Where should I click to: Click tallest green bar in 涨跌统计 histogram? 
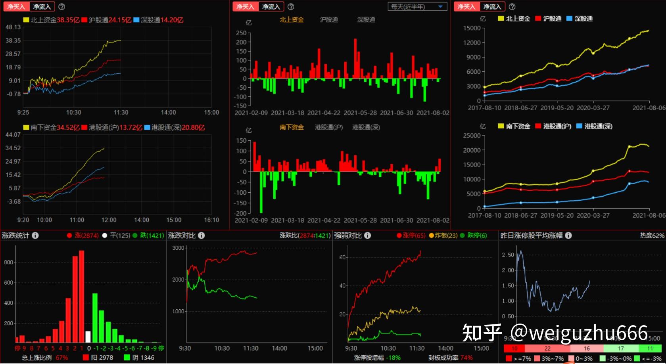(95, 318)
